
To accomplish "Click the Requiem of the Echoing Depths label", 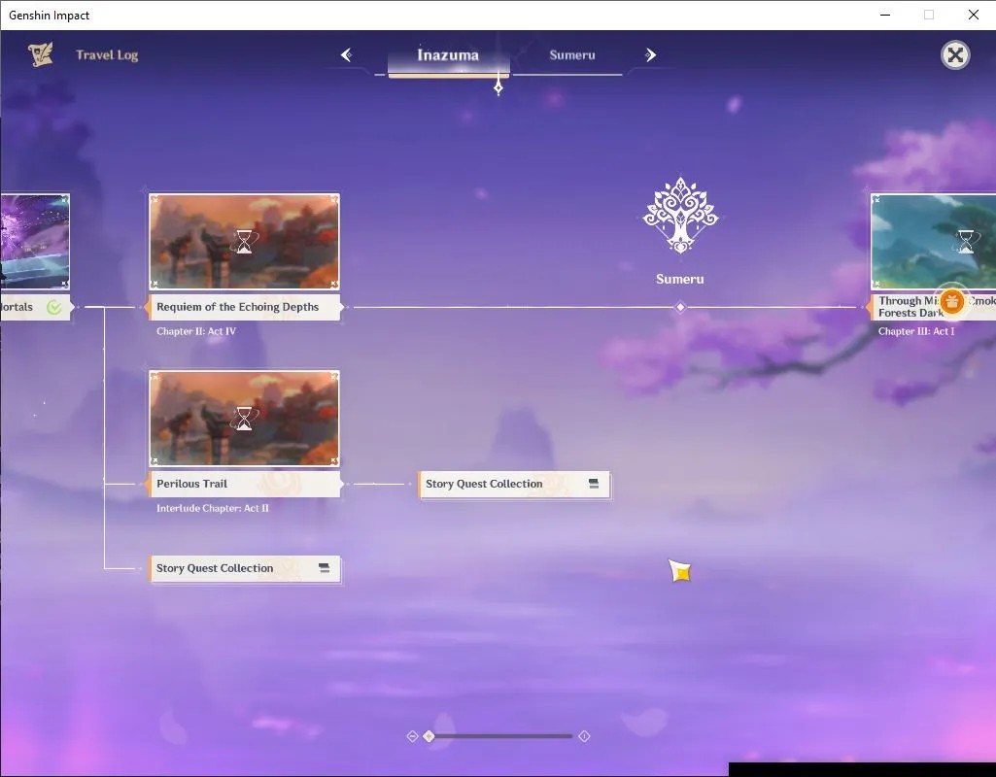I will click(245, 307).
